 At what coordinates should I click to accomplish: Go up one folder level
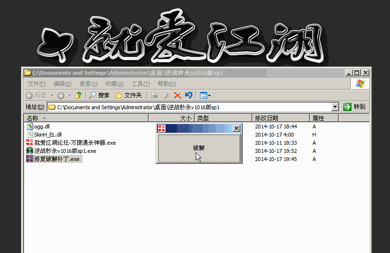click(x=79, y=95)
